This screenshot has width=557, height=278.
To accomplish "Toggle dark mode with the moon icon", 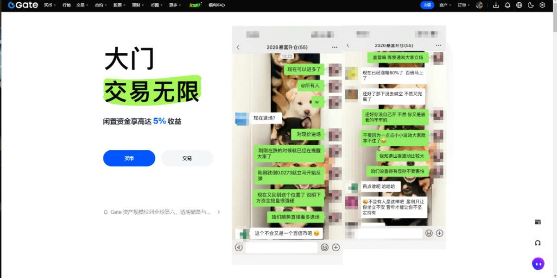I will point(531,5).
